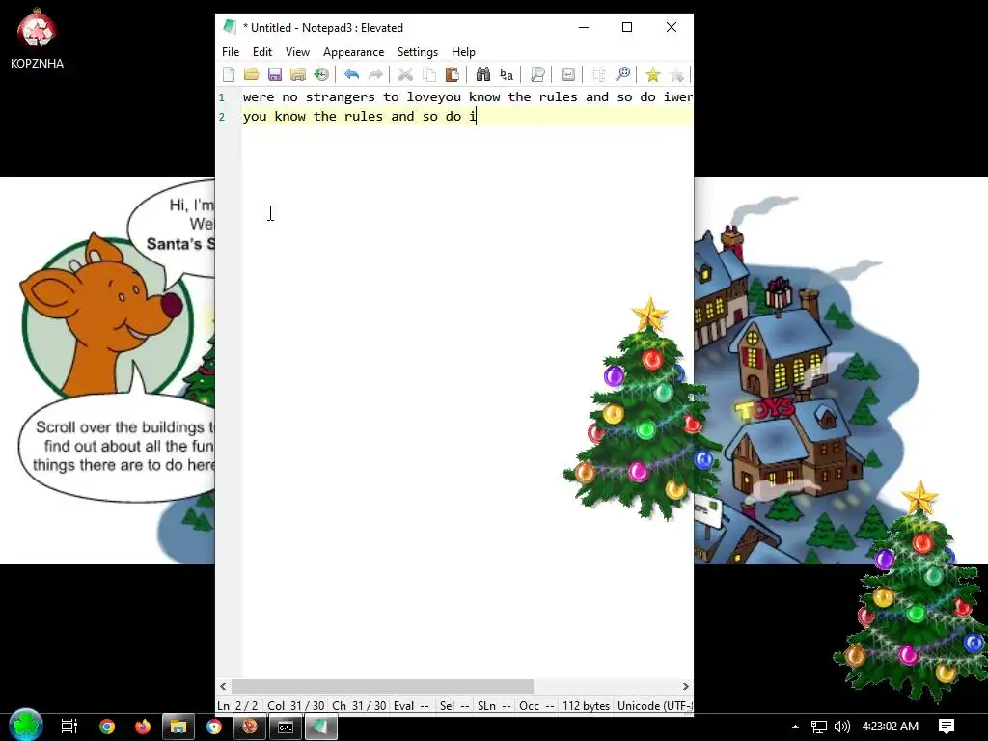The height and width of the screenshot is (741, 988).
Task: Click 'Ch 31 / 30' status entry
Action: 359,705
